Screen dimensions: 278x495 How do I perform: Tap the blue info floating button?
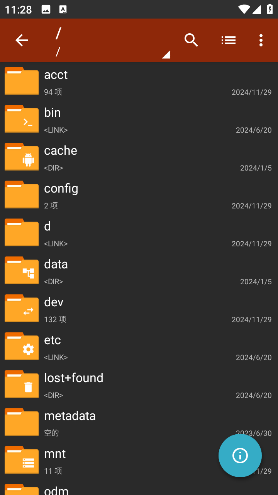240,456
